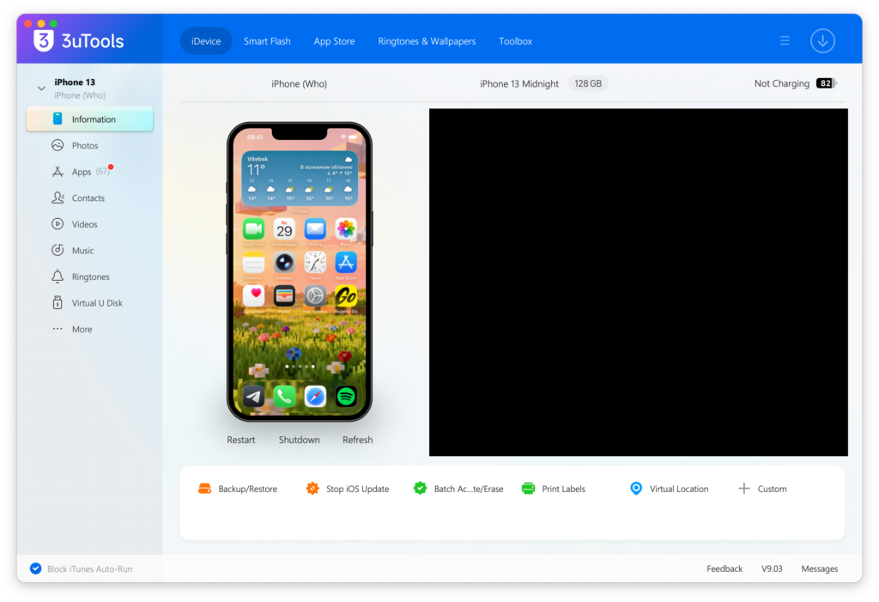Click the Refresh button
This screenshot has height=602, width=879.
point(358,440)
